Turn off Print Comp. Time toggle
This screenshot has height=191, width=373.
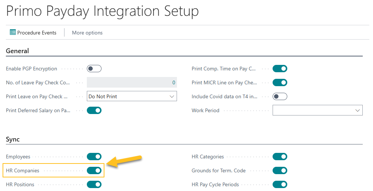click(x=280, y=69)
